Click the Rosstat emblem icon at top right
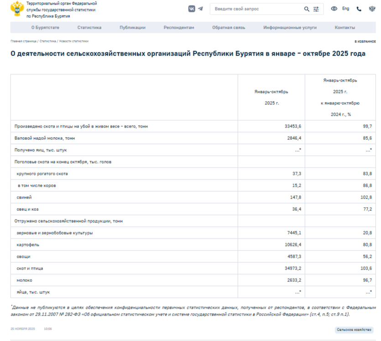This screenshot has height=341, width=381. click(x=371, y=9)
